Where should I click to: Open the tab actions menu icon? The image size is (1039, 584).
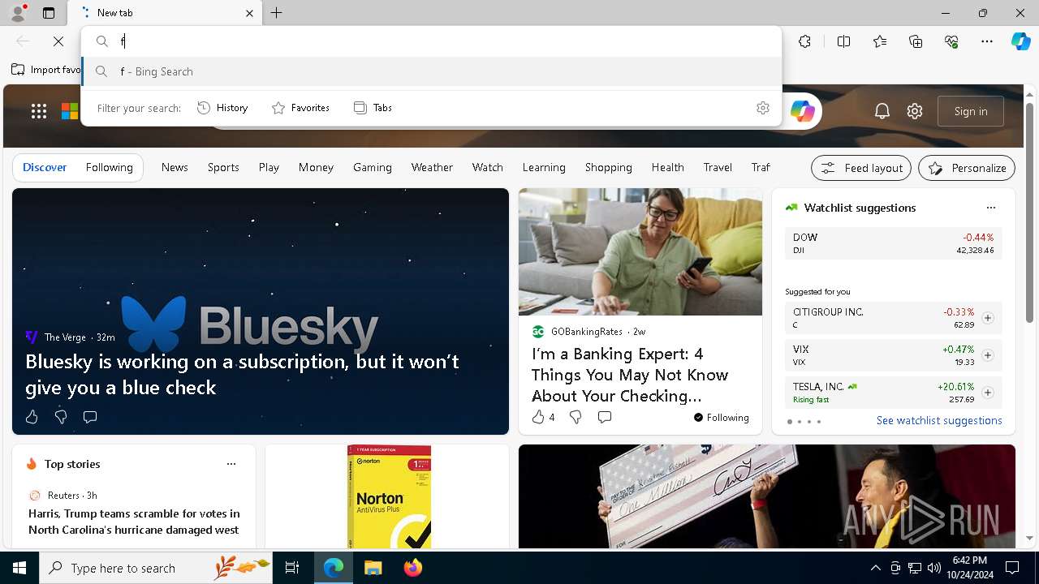(x=49, y=13)
